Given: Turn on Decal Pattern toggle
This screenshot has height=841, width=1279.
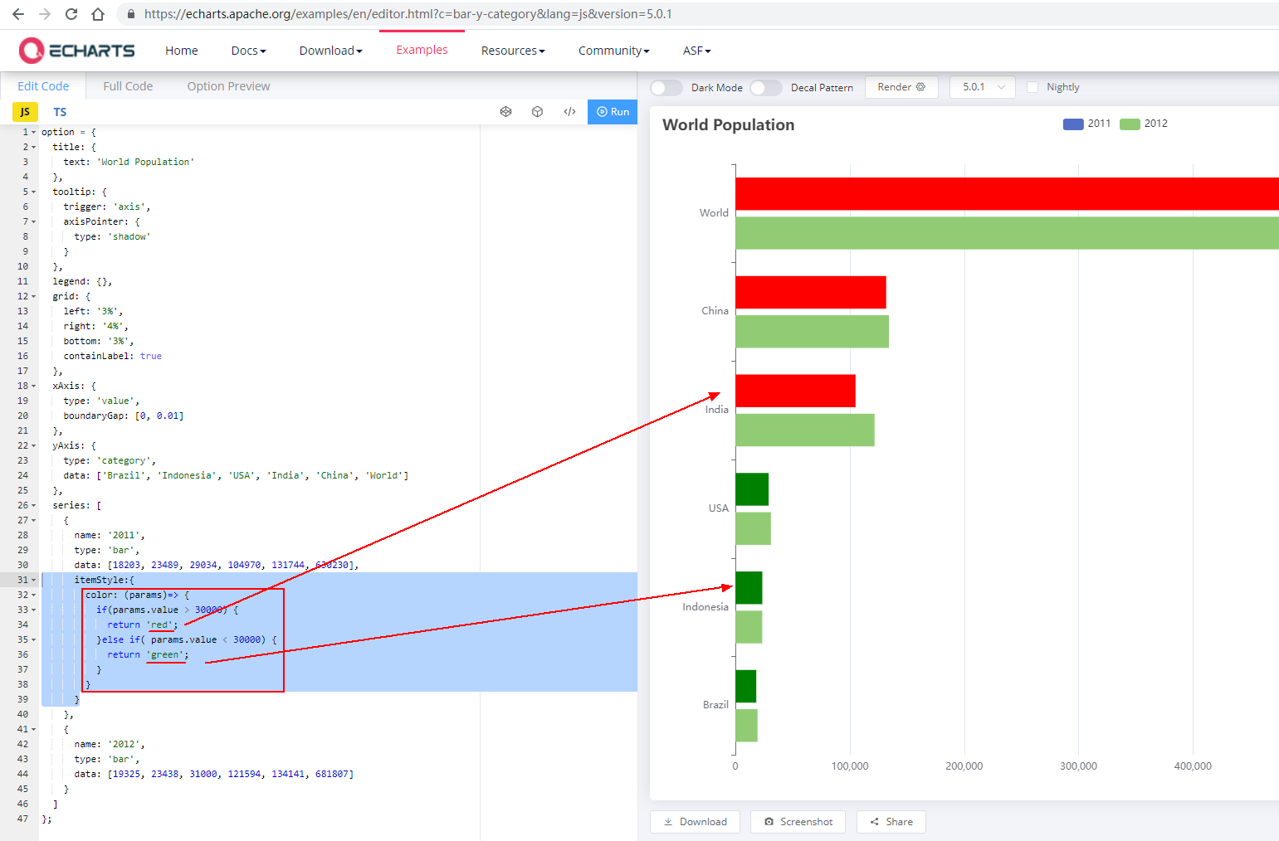Looking at the screenshot, I should [x=765, y=87].
